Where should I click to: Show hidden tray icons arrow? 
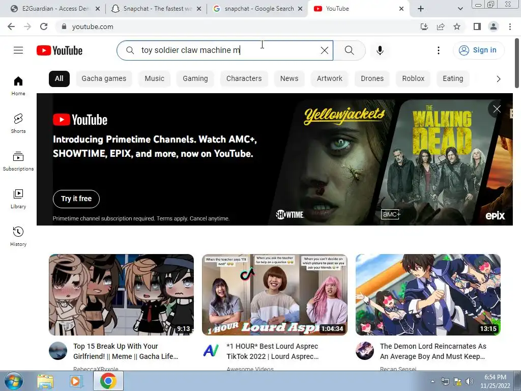tap(432, 381)
